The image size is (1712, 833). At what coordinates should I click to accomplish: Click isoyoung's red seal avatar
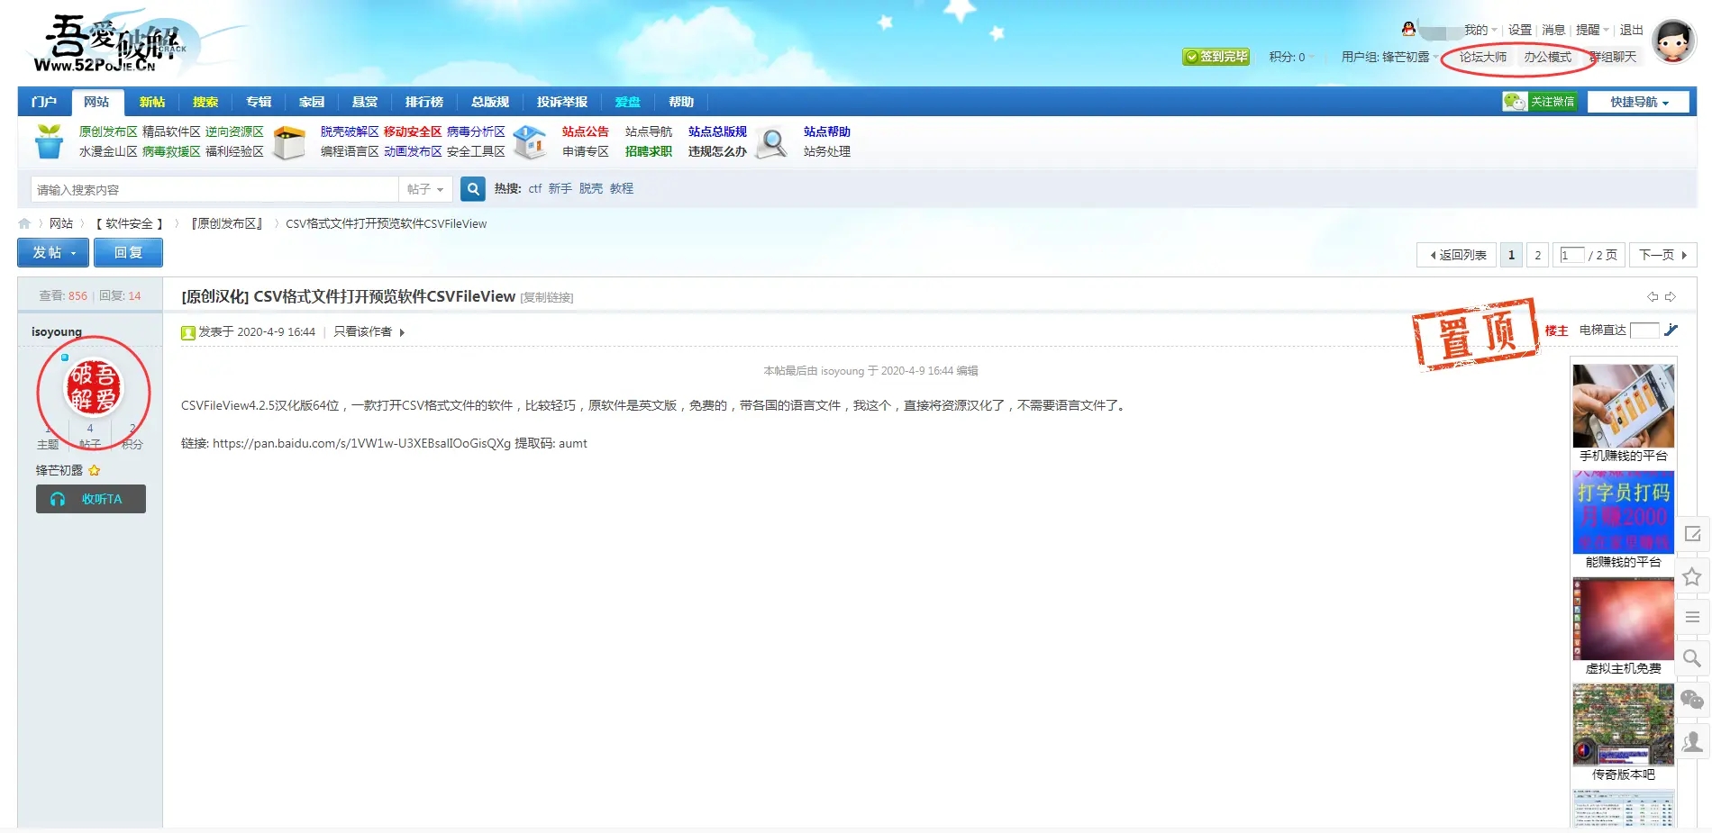click(x=94, y=387)
